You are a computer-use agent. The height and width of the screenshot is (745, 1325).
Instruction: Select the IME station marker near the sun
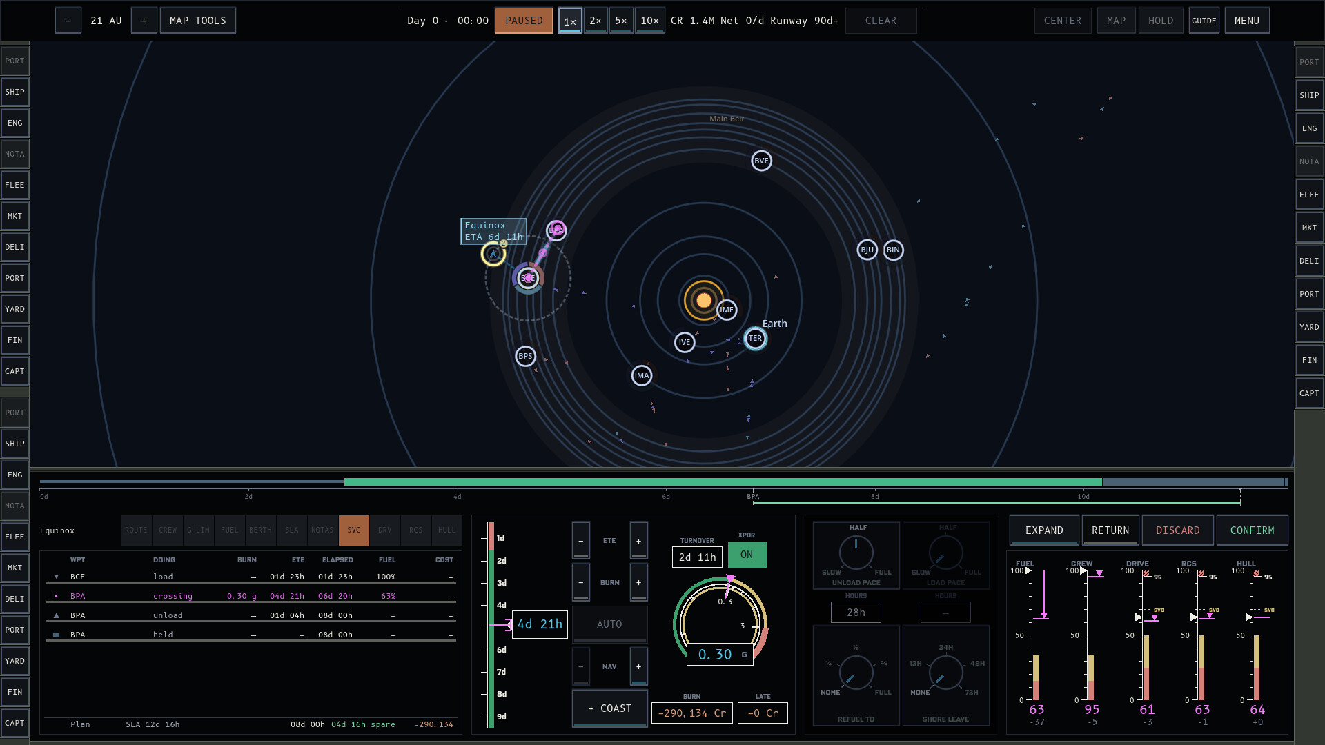(x=727, y=310)
